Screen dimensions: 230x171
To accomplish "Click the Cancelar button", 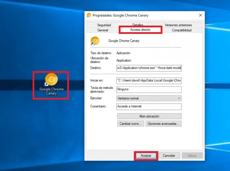I will click(x=169, y=156).
